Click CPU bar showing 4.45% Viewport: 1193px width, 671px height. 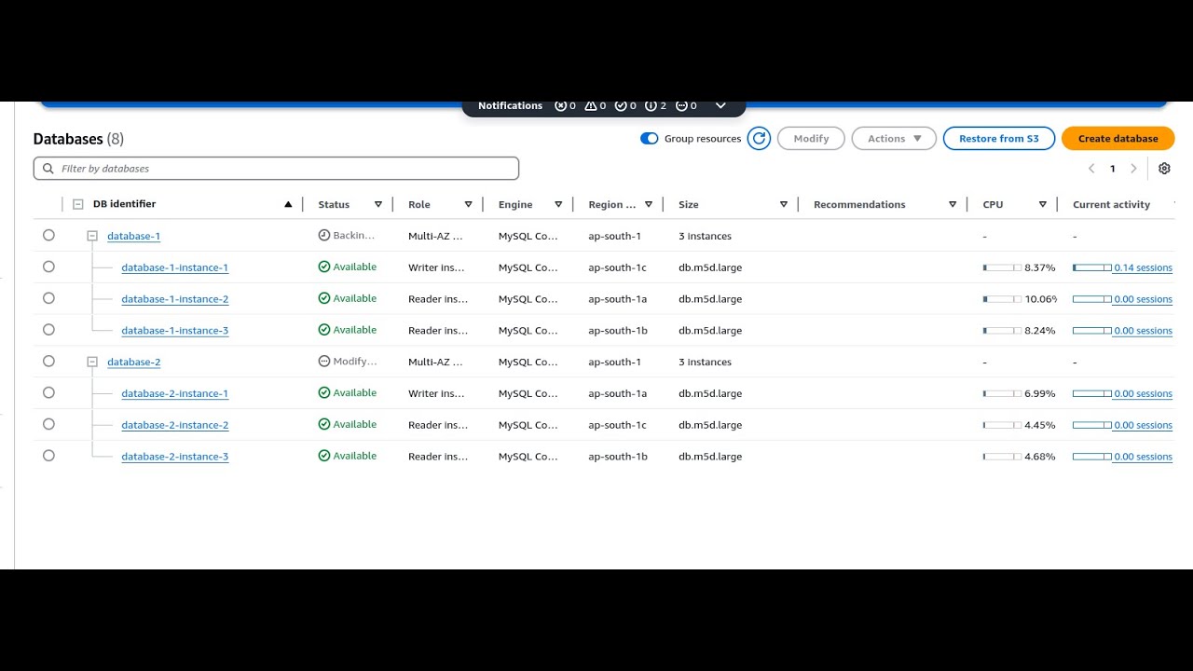pos(1002,425)
